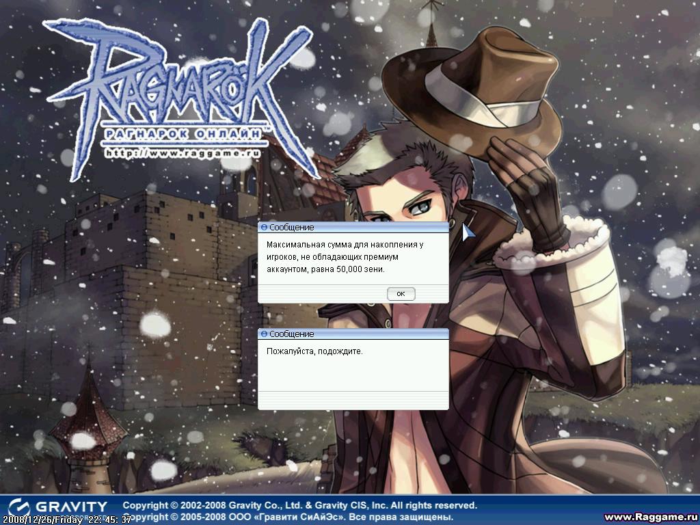Click the 'РАГНАРОК ОНЛАЙН' subtitle under the logo

tap(183, 134)
